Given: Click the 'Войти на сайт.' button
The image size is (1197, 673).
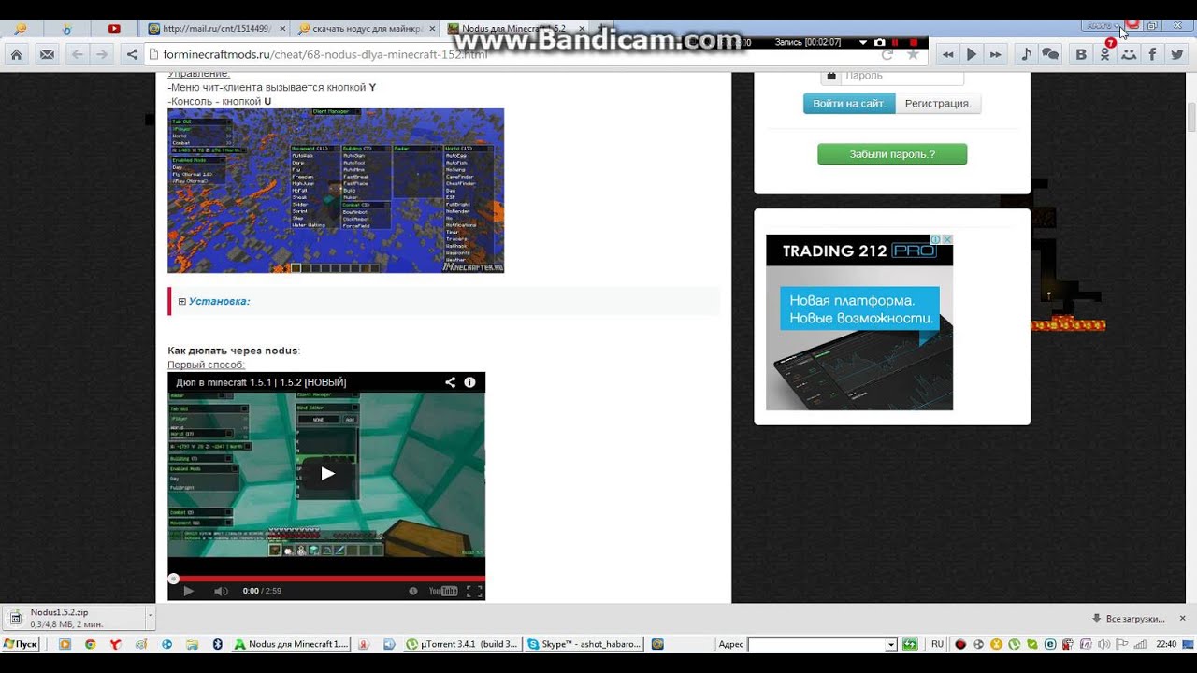Looking at the screenshot, I should 849,104.
